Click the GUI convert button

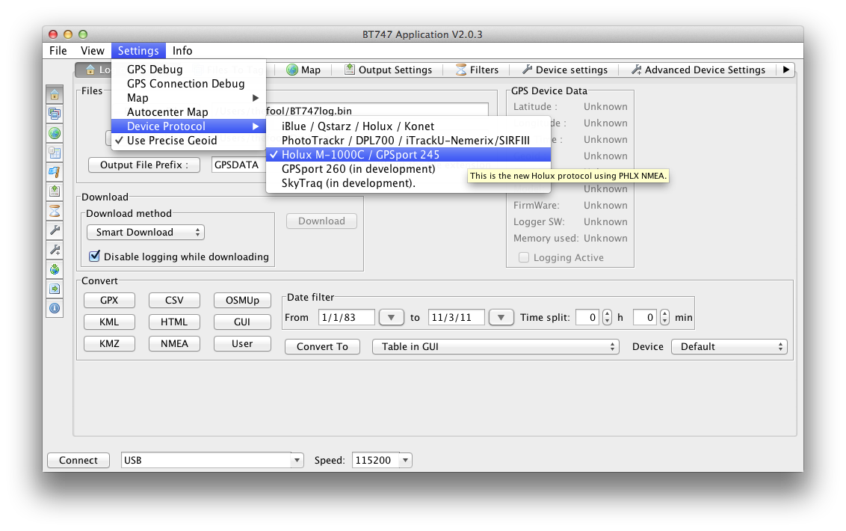pyautogui.click(x=242, y=322)
